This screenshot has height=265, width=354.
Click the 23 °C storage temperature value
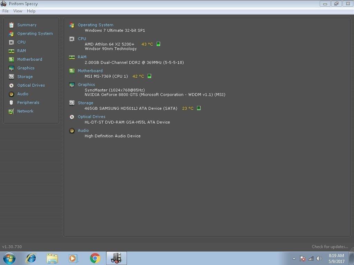pyautogui.click(x=188, y=108)
